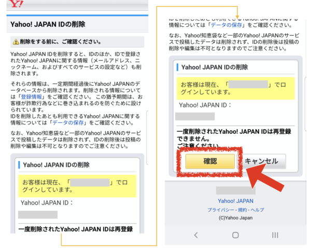
Task: Click the warning triangle icon beside 削除をする前に
Action: pyautogui.click(x=16, y=42)
